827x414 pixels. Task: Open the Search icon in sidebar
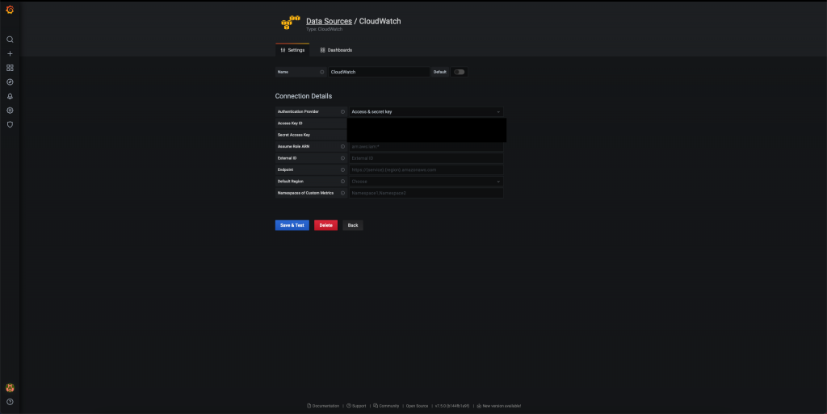point(10,40)
